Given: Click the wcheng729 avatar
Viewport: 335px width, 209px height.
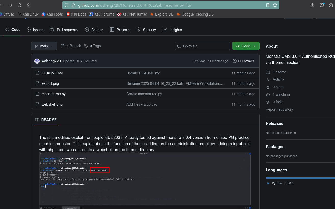Looking at the screenshot, I should [37, 61].
